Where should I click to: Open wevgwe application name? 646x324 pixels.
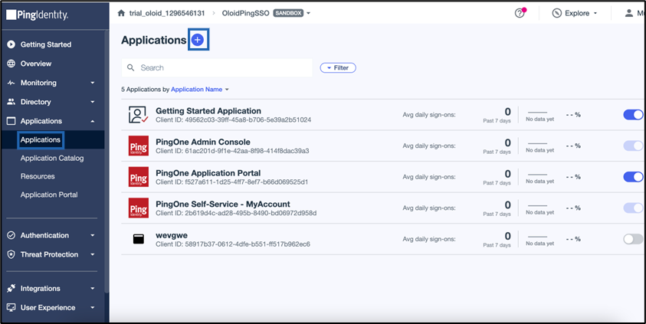pos(172,235)
